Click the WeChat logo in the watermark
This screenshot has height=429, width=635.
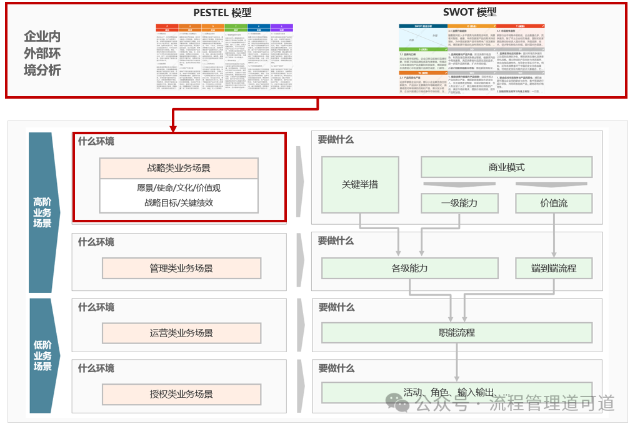click(x=397, y=403)
